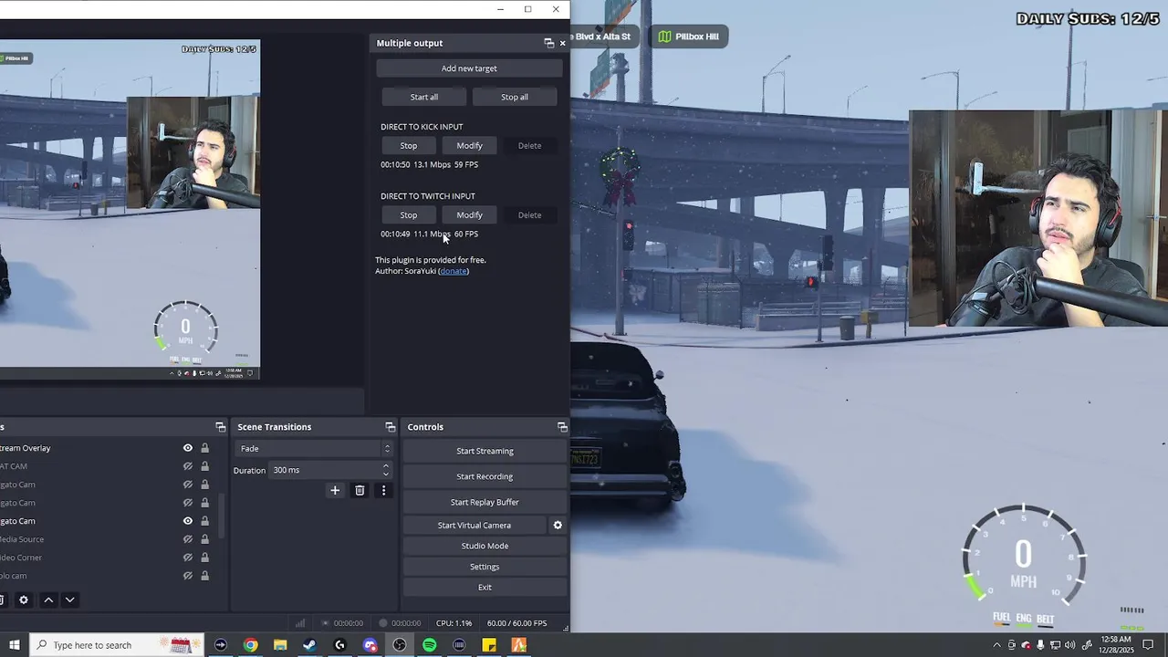Close the Multiple output dock
This screenshot has height=657, width=1168.
tap(562, 43)
